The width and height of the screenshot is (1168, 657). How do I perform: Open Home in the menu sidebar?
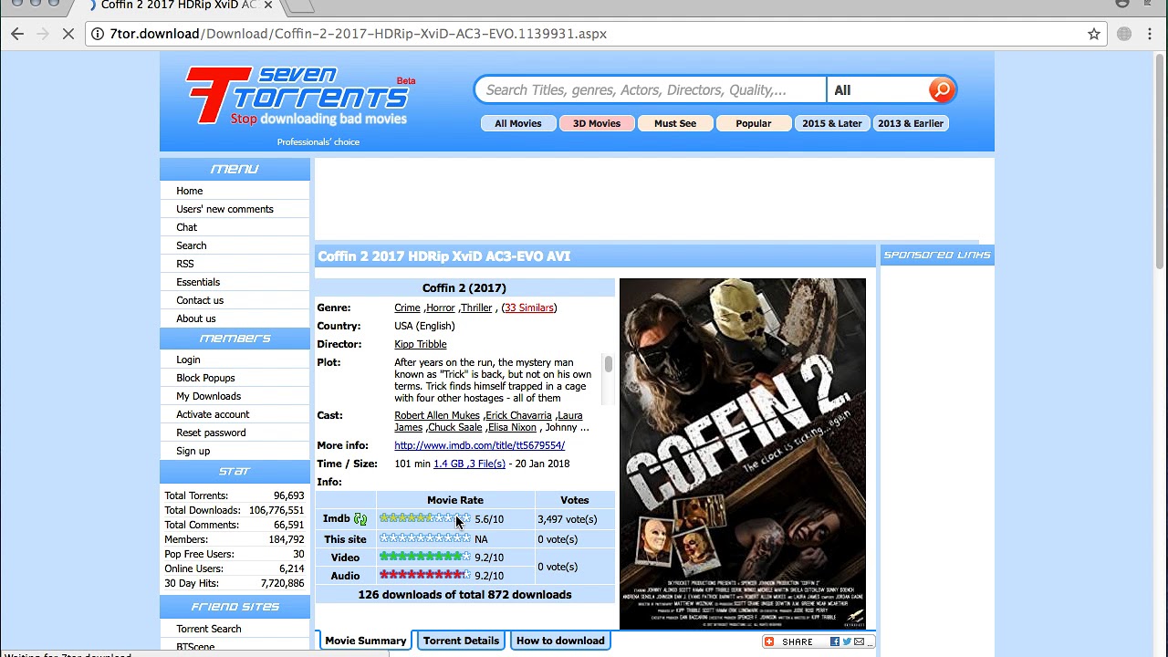click(x=190, y=191)
